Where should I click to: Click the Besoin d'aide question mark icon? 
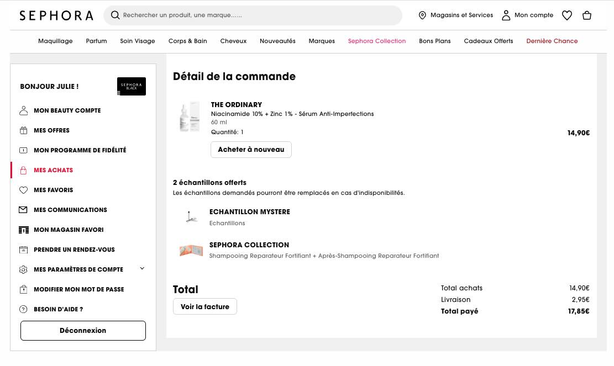pyautogui.click(x=24, y=309)
